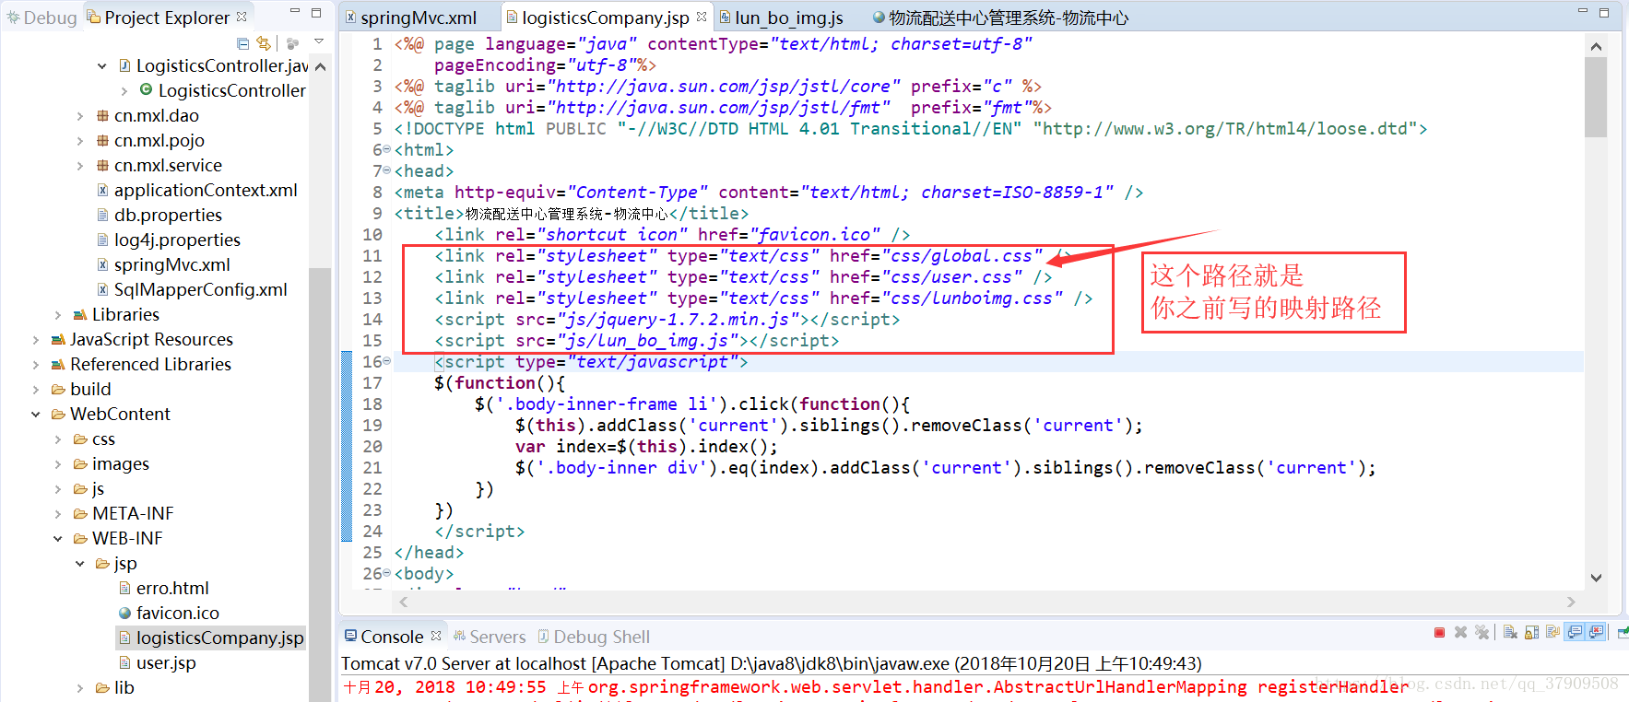
Task: Switch to the Servers tab
Action: pyautogui.click(x=490, y=637)
